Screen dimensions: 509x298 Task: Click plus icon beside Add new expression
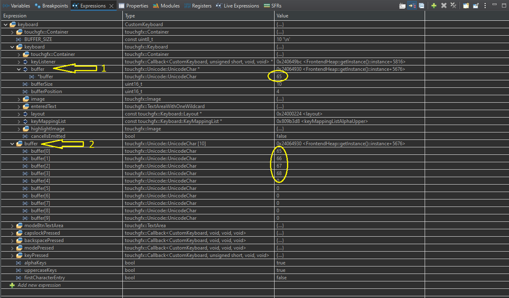point(12,285)
